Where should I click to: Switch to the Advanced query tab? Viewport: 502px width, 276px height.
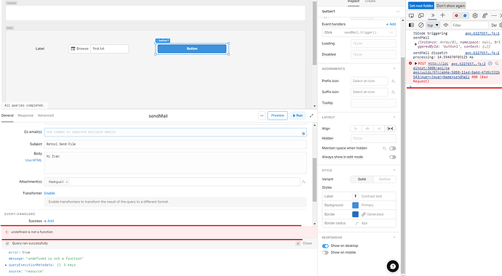pyautogui.click(x=46, y=115)
